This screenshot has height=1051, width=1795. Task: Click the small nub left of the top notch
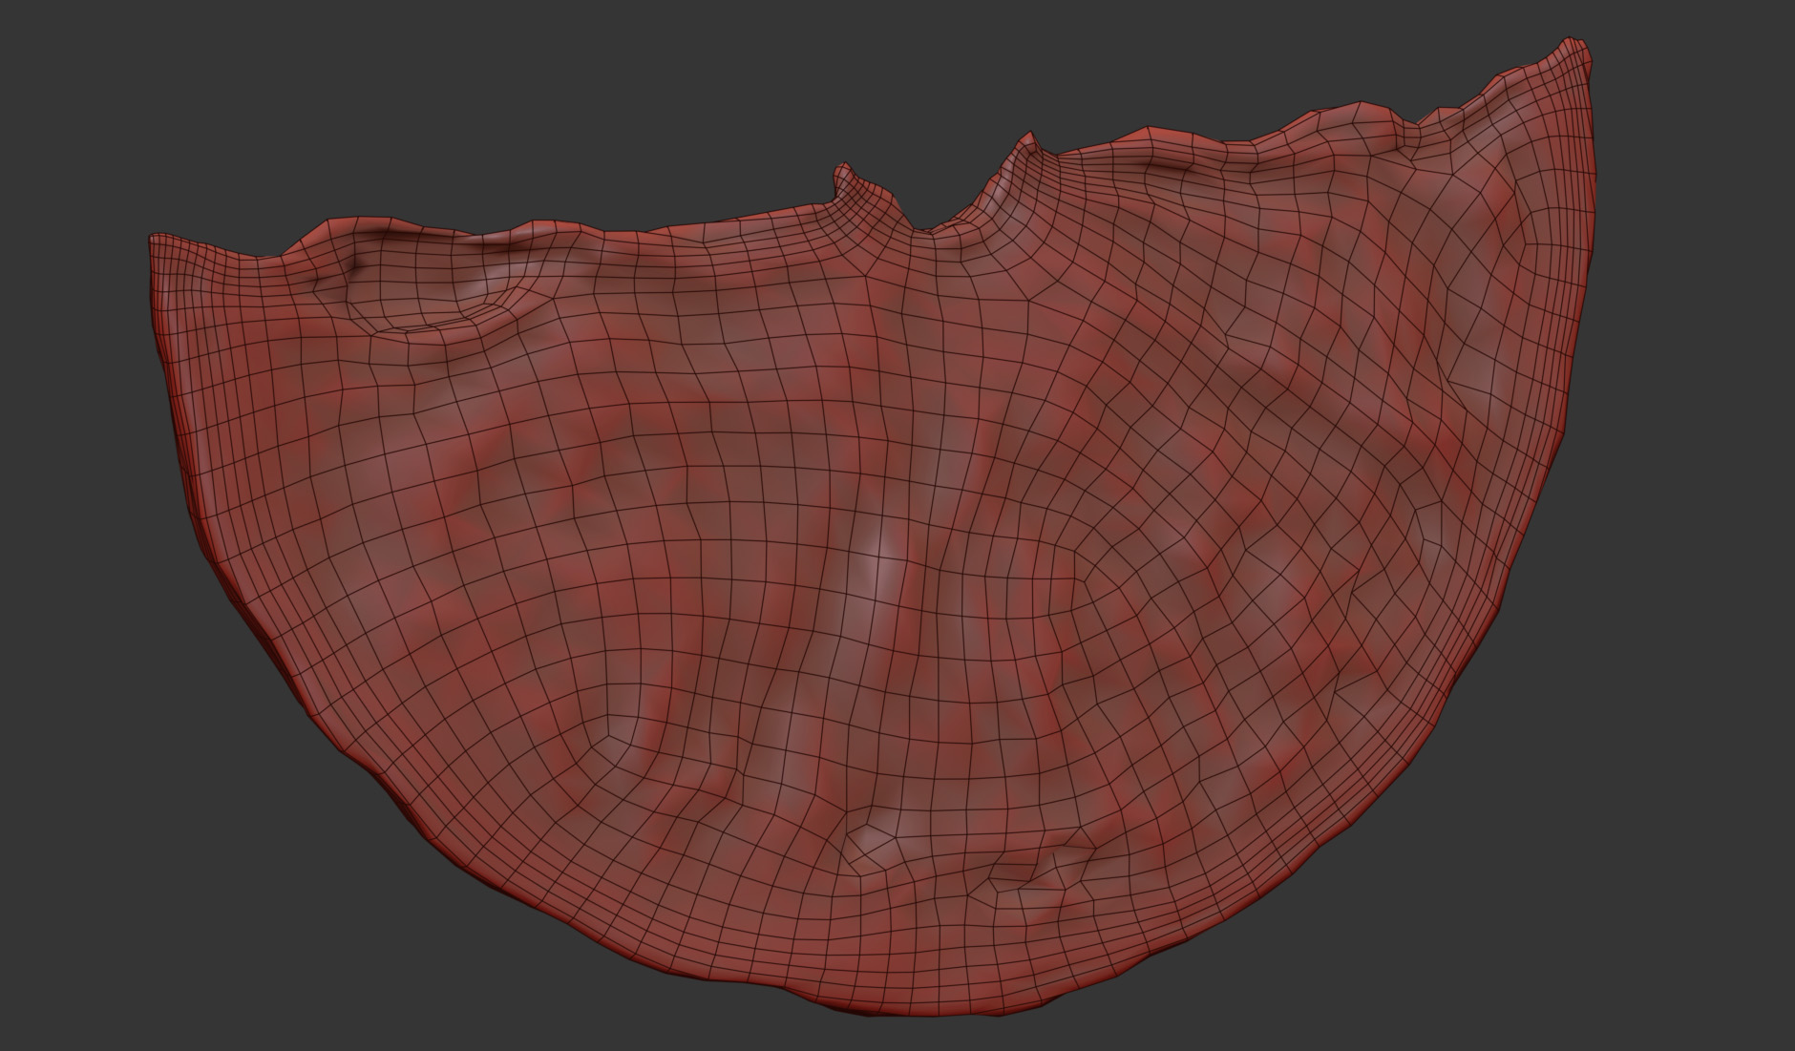pos(843,175)
